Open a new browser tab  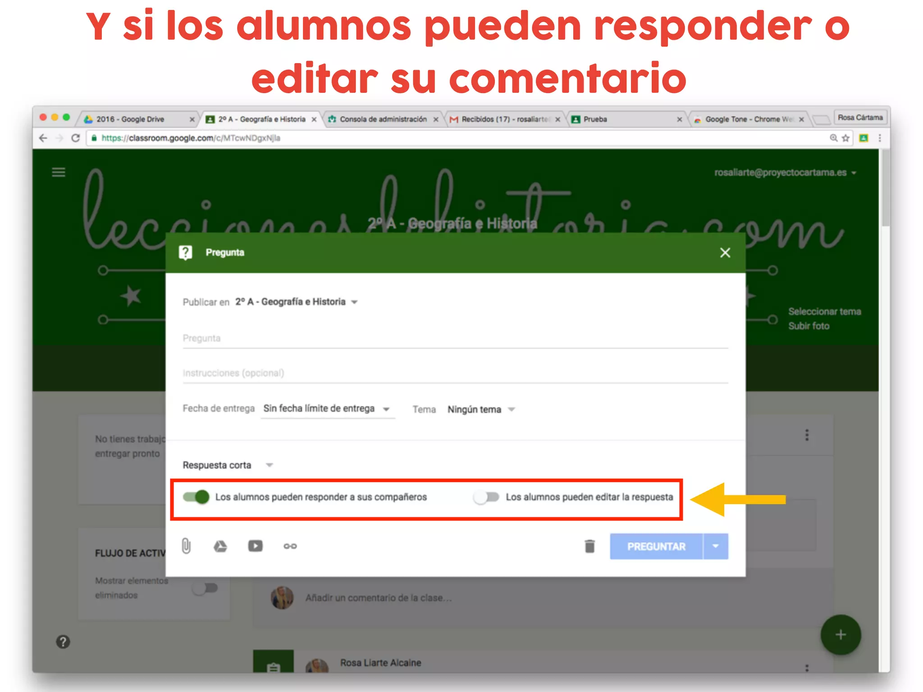tap(821, 119)
